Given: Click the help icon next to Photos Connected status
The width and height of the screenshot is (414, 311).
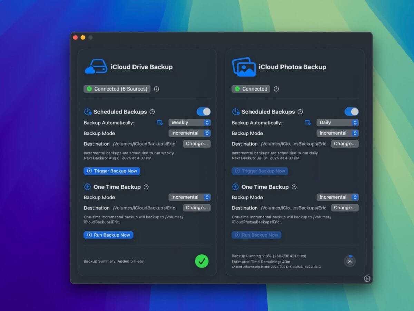Looking at the screenshot, I should pyautogui.click(x=276, y=89).
